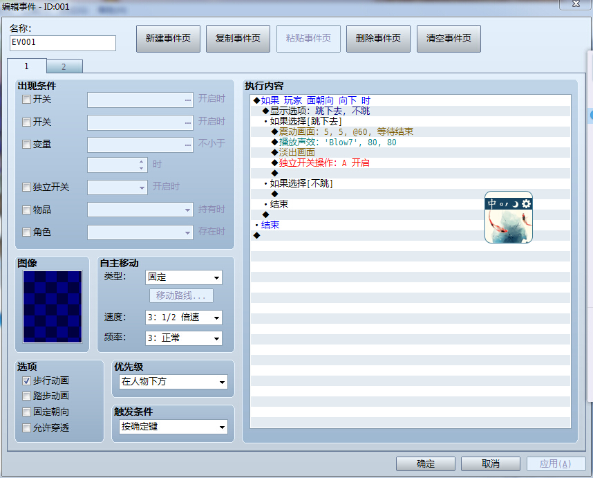Viewport: 593px width, 478px height.
Task: Click the 名称 input field containing EV001
Action: [x=63, y=43]
